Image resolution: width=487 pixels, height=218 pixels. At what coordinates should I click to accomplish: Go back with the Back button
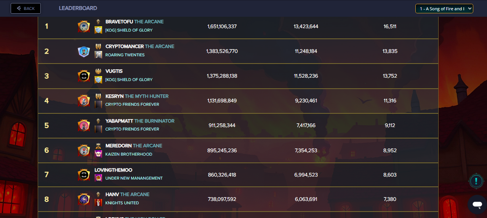point(26,8)
